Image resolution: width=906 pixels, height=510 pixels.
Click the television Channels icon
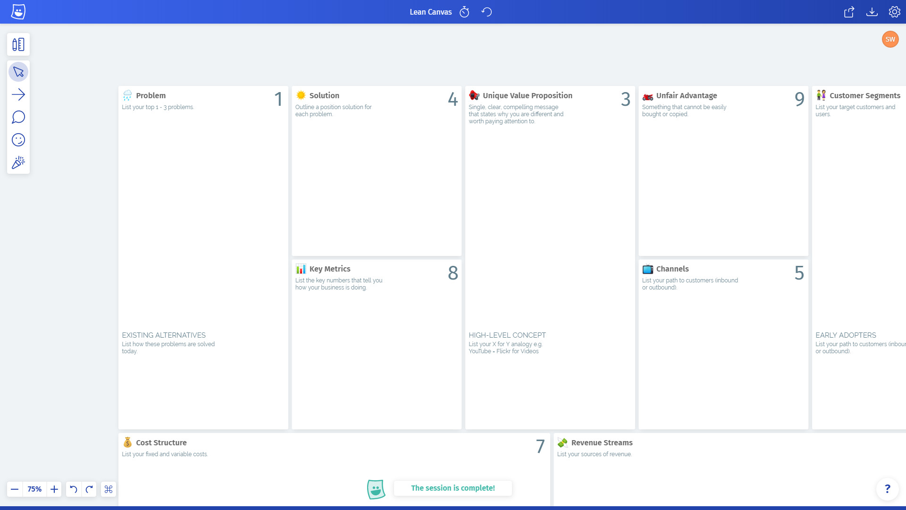point(647,269)
